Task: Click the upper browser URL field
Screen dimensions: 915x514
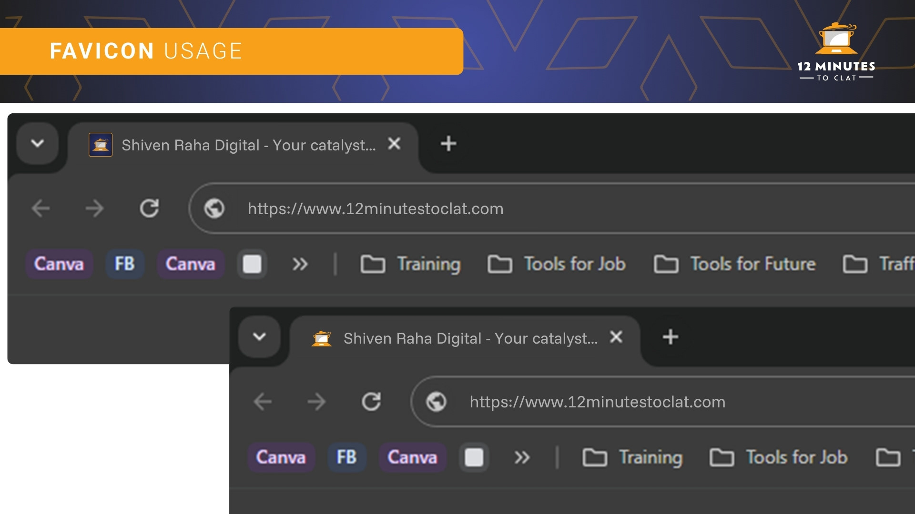Action: point(552,208)
